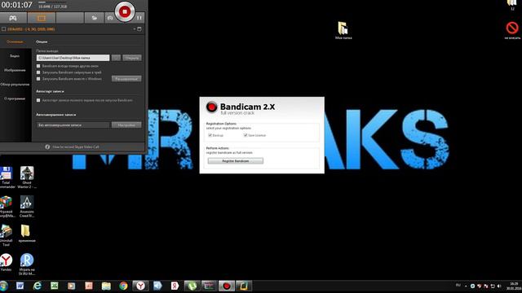Click the Расширенные advanced button

pyautogui.click(x=126, y=79)
